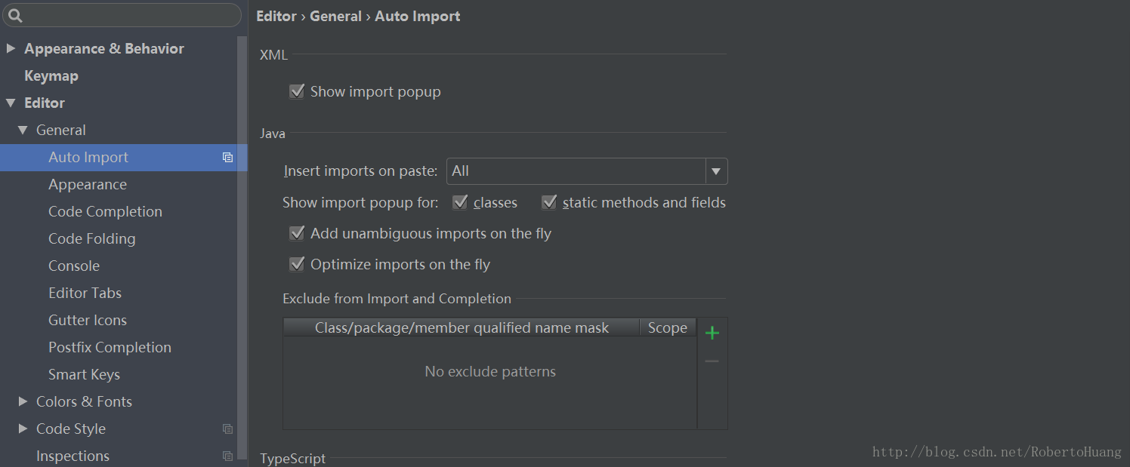Toggle static methods and fields checkbox
The width and height of the screenshot is (1130, 467).
[549, 203]
